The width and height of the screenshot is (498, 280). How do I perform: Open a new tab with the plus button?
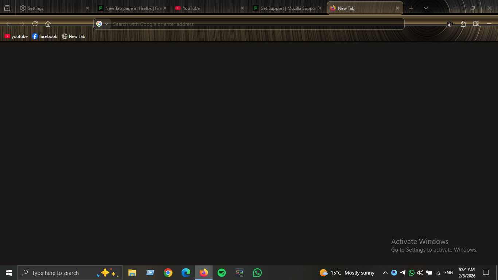pyautogui.click(x=411, y=8)
